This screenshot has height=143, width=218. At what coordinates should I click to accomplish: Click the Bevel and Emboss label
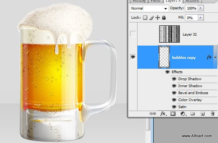(x=193, y=93)
